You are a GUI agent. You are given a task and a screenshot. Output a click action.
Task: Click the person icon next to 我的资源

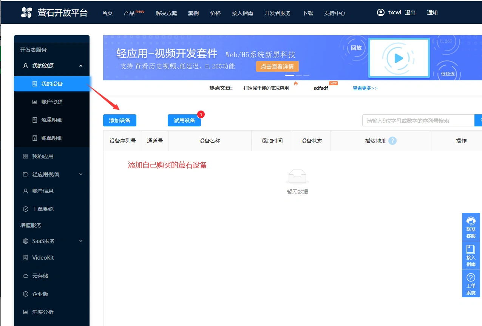coord(26,66)
